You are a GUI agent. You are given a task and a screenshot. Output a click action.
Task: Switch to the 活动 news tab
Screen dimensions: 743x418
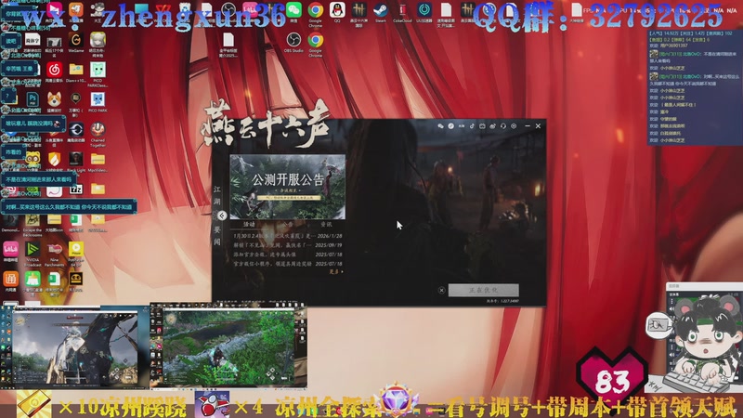click(249, 224)
